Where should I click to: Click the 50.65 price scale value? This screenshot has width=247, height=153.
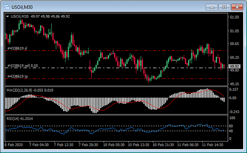(x=234, y=43)
